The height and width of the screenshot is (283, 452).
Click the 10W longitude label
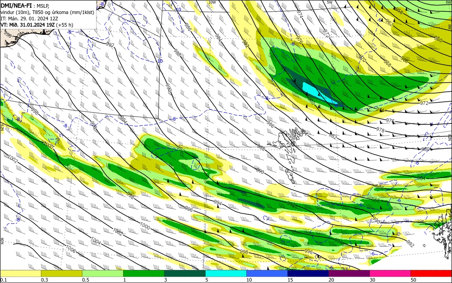click(212, 2)
